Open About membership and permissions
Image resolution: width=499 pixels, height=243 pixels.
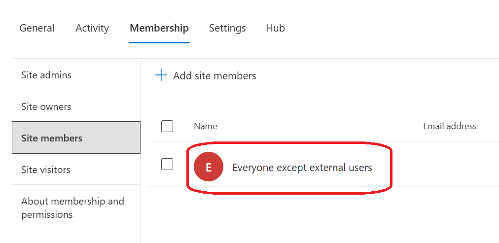tap(72, 208)
